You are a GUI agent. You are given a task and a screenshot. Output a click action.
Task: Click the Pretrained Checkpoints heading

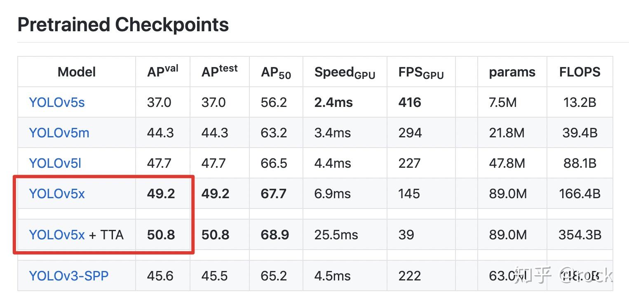coord(123,25)
